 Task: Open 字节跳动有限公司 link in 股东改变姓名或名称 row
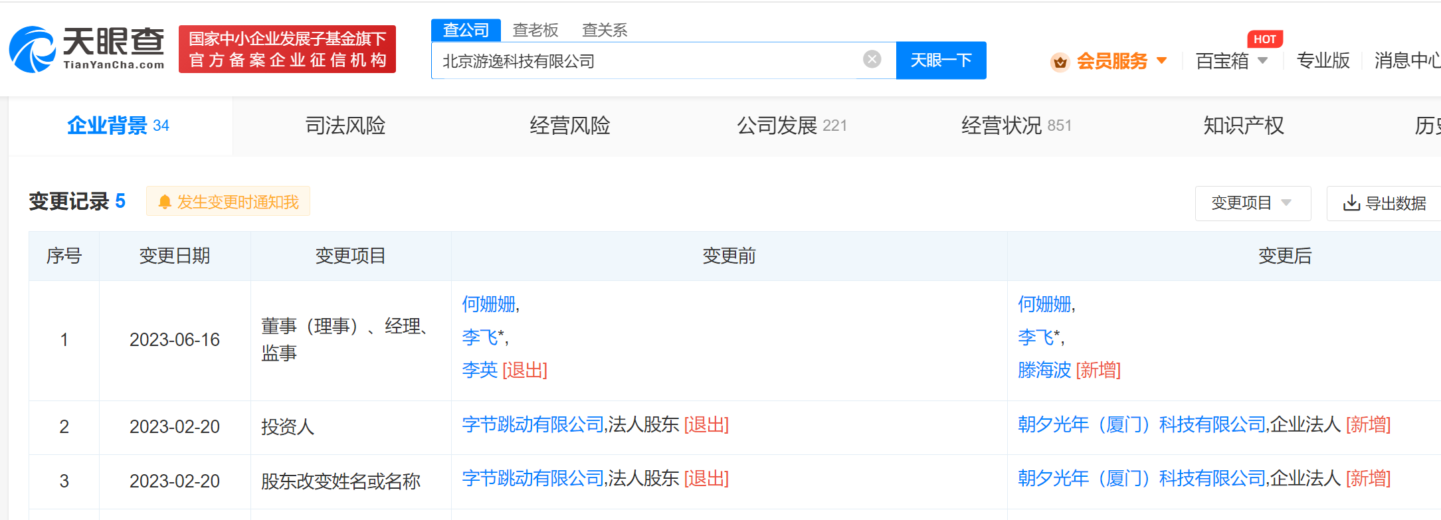(x=533, y=478)
